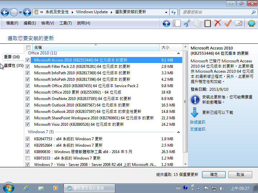
Task: Switch to the 選擇性 (35) tab
Action: click(x=14, y=66)
